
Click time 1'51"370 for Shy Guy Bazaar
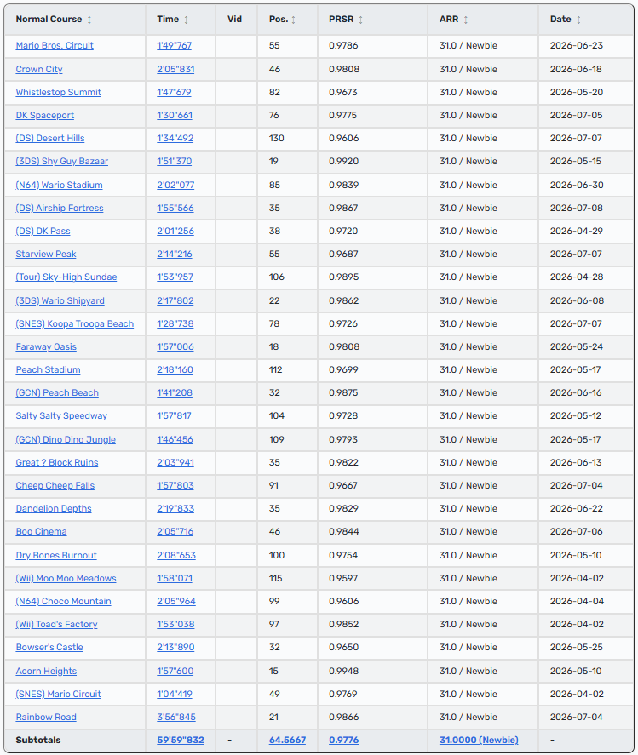coord(174,162)
